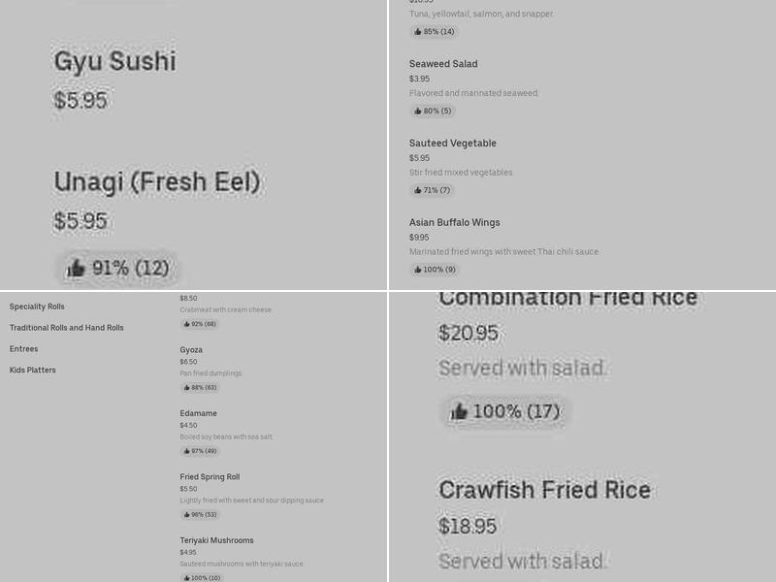
Task: Click the thumbs-up icon for Unagi (Fresh Eel)
Action: point(75,268)
